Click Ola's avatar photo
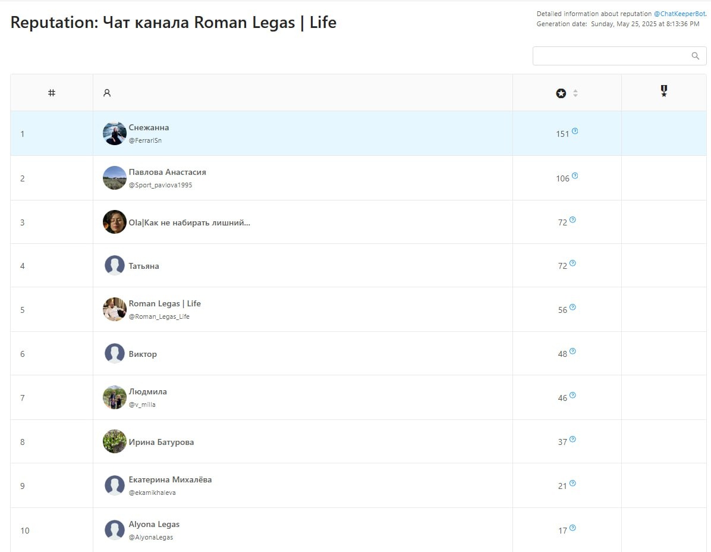 115,222
